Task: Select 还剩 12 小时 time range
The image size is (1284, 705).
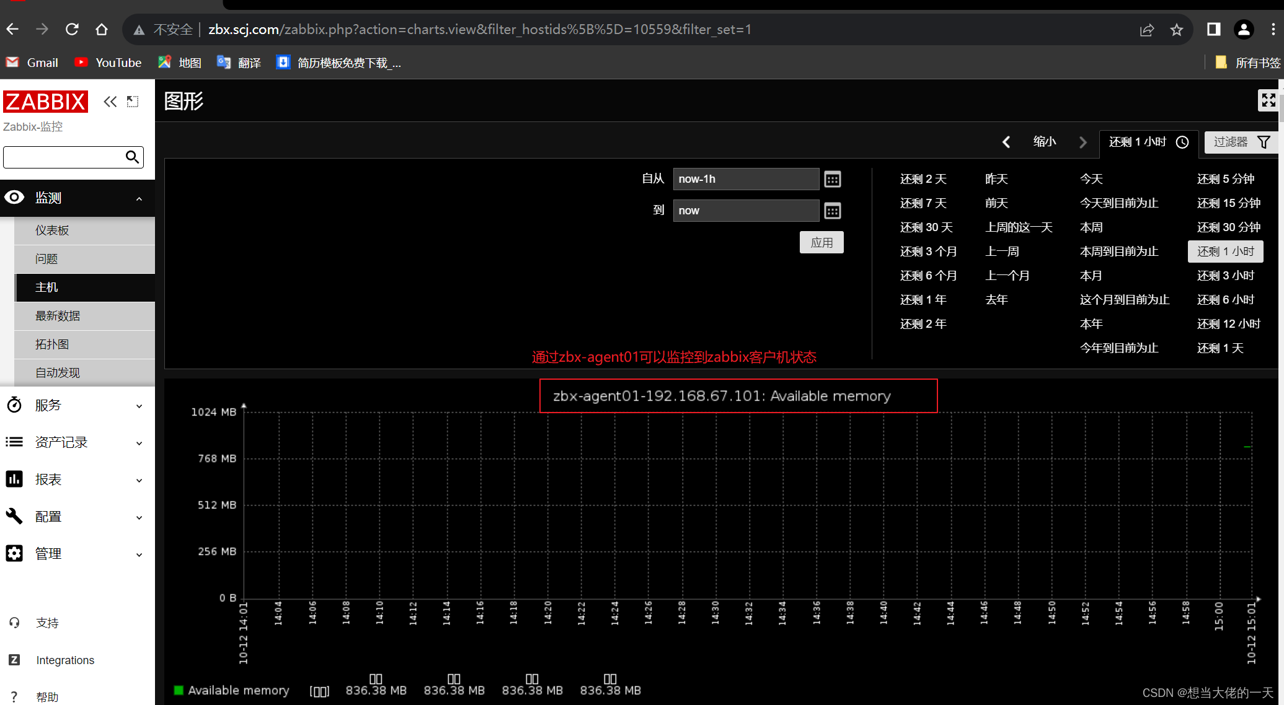Action: pos(1229,324)
